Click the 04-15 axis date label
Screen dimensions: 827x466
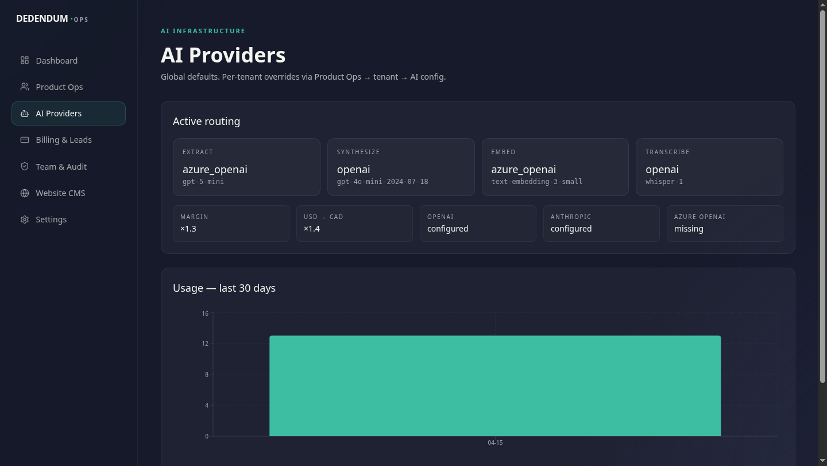[x=495, y=442]
